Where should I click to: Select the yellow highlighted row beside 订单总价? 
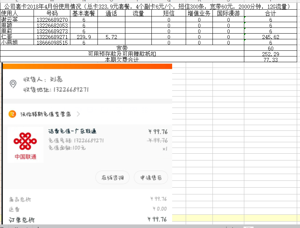click(x=236, y=218)
